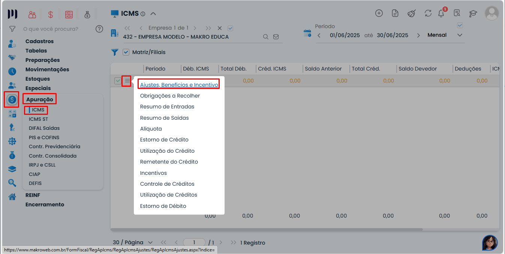Click the Ajustes, Benefícios e Incentivo link
The image size is (505, 254).
click(x=178, y=84)
